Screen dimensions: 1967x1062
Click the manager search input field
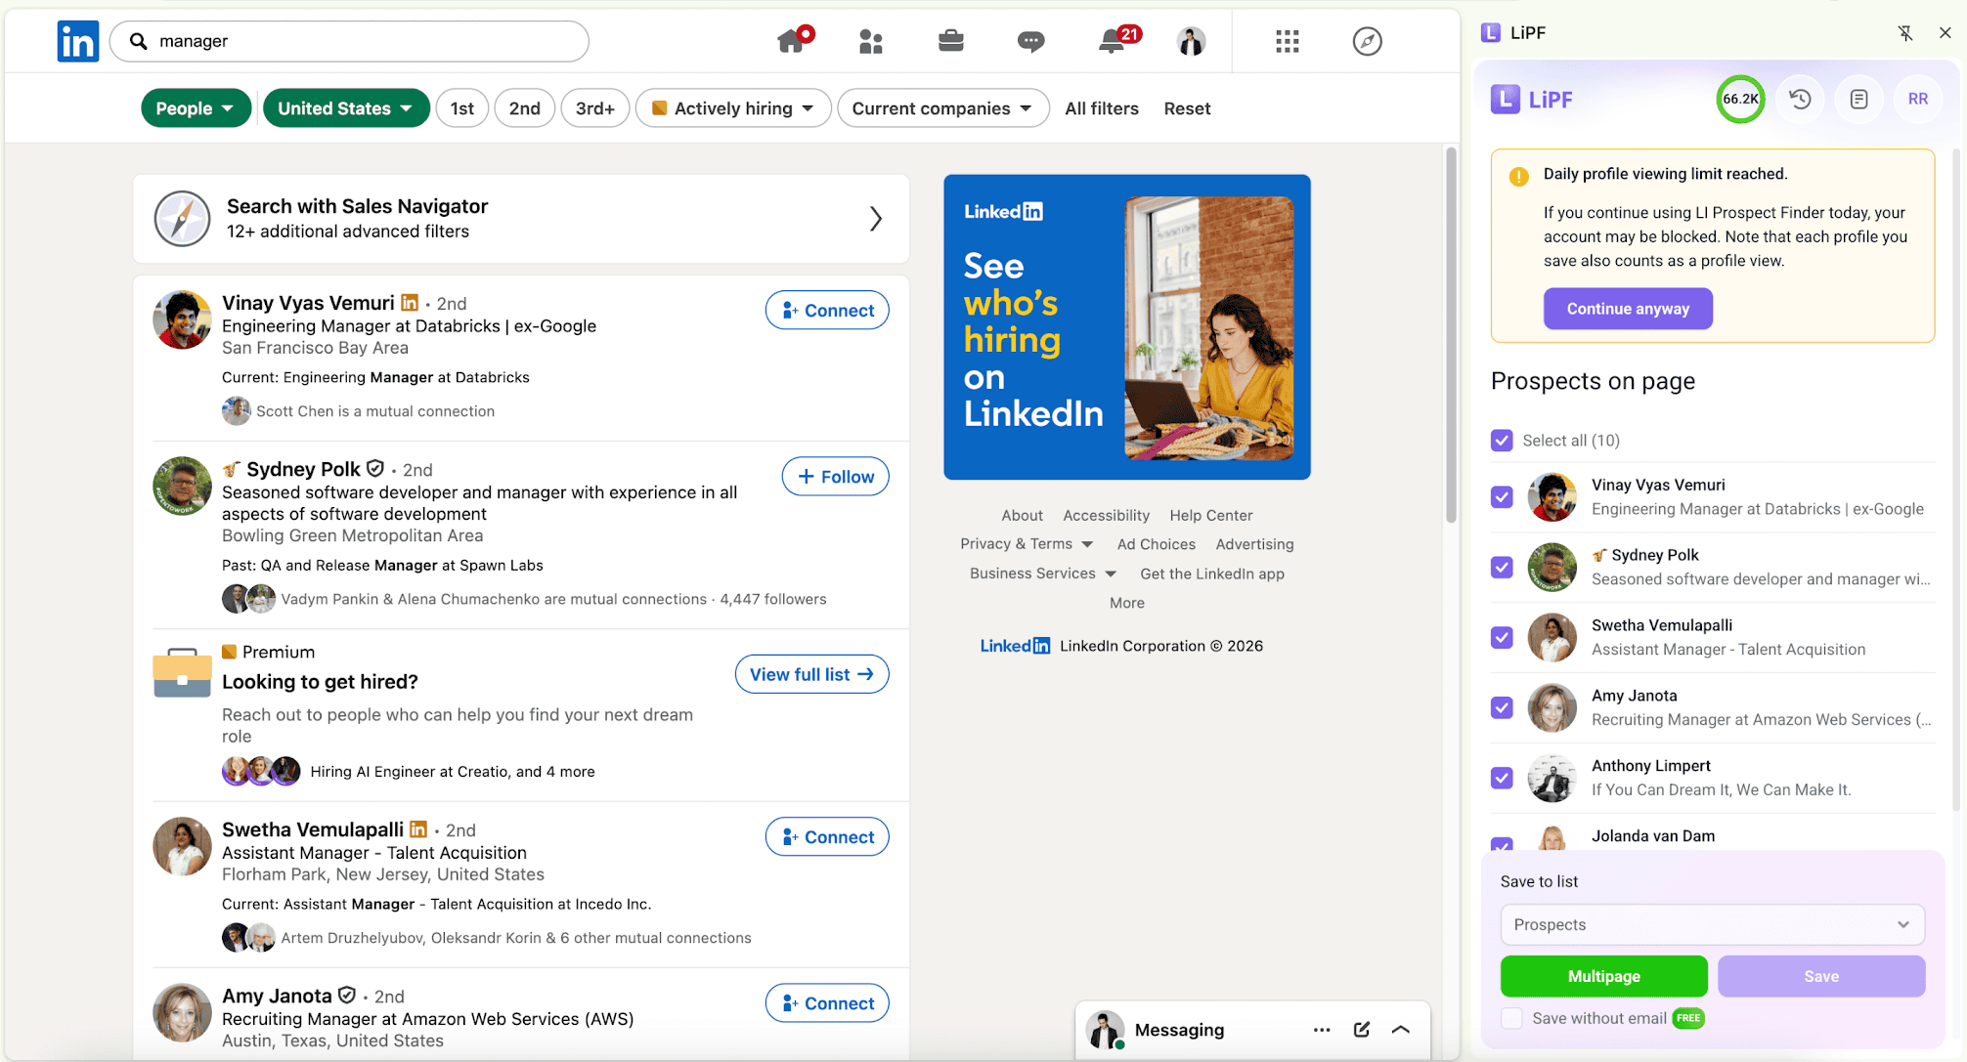click(349, 41)
